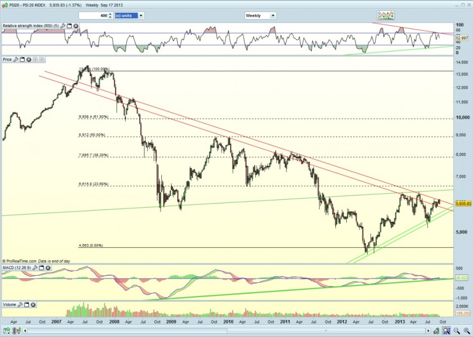Click first add-indicator icon beside Price
Screen dimensions: 473x337
click(x=35, y=60)
